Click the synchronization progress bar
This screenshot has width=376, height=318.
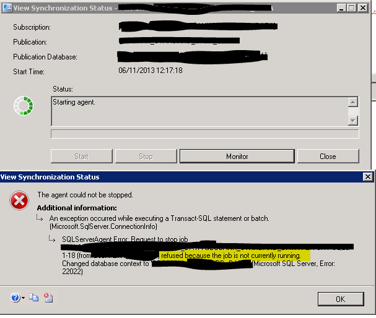[x=205, y=134]
